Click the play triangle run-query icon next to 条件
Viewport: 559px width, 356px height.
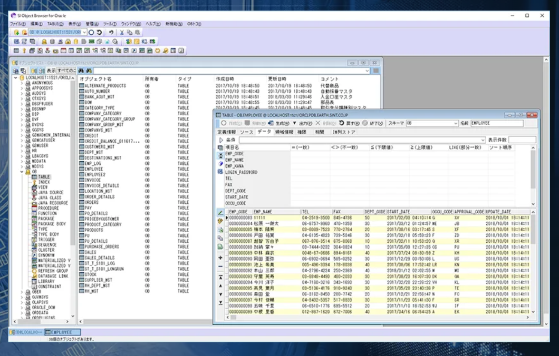coord(221,140)
